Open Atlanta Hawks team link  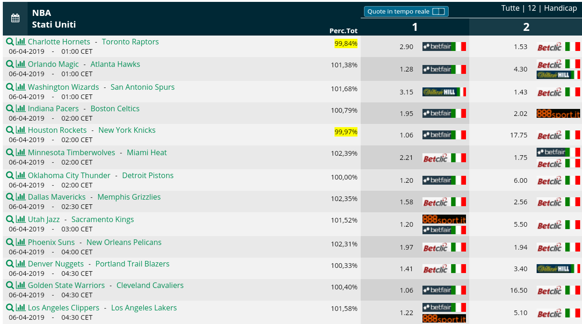click(115, 64)
